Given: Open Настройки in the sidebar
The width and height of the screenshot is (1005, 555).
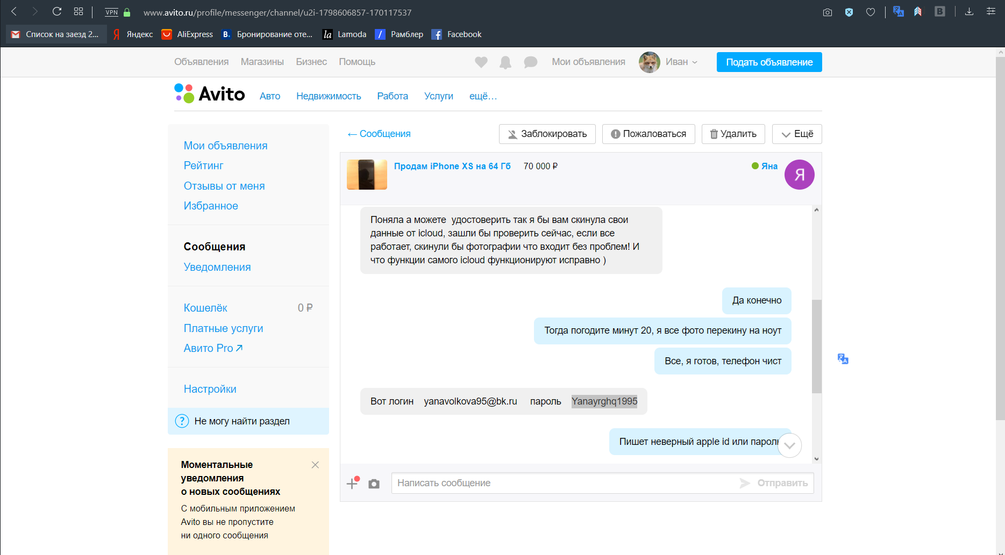Looking at the screenshot, I should click(210, 389).
